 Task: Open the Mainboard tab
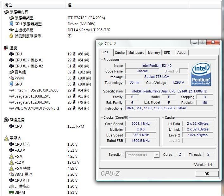click(136, 53)
